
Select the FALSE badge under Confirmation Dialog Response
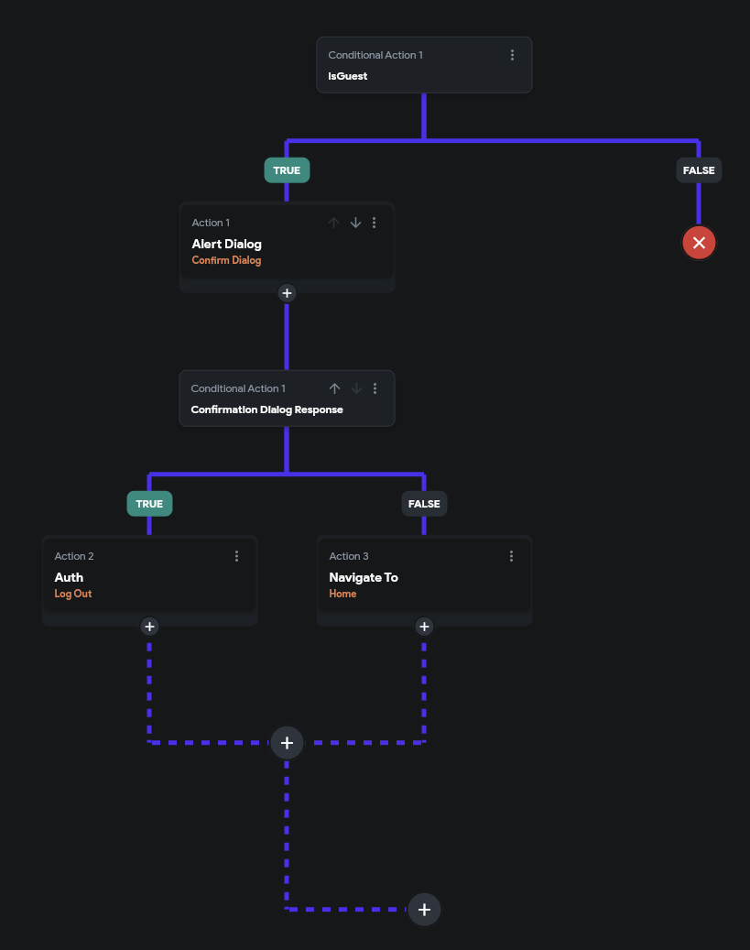pyautogui.click(x=424, y=504)
